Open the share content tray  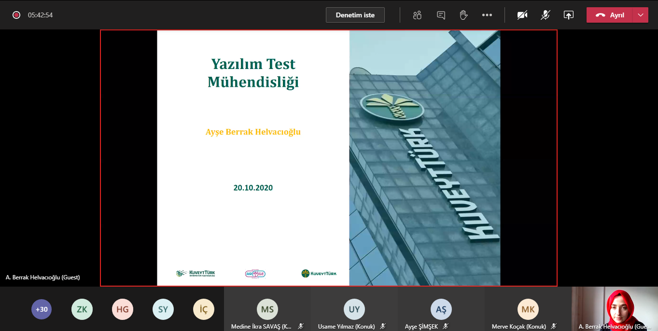pyautogui.click(x=568, y=15)
